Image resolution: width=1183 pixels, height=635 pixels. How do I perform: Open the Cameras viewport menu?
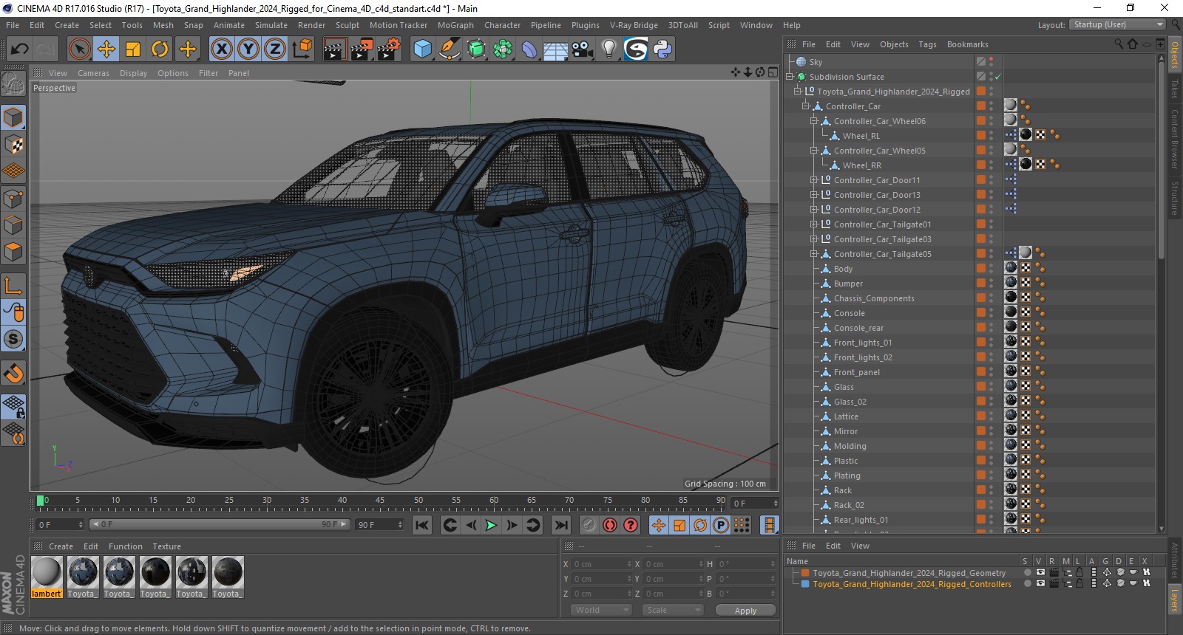(93, 73)
